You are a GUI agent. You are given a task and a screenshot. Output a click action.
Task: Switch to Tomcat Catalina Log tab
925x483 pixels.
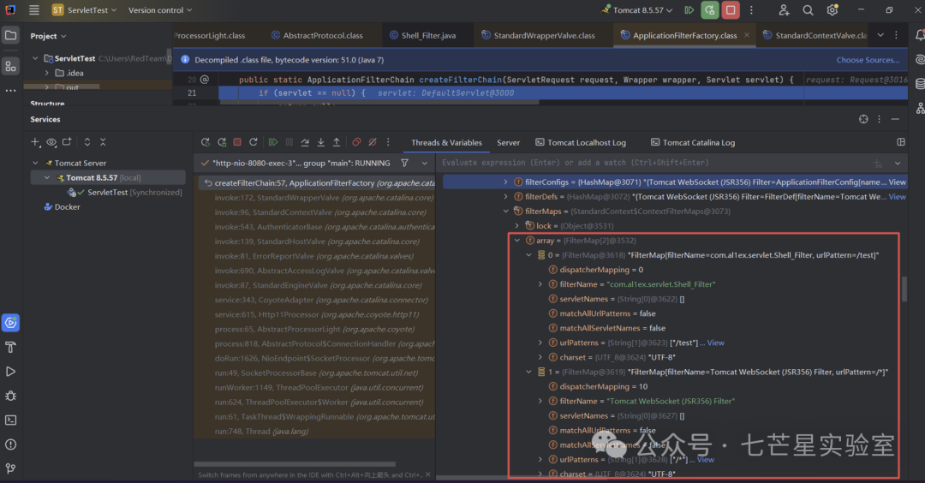[x=693, y=143]
